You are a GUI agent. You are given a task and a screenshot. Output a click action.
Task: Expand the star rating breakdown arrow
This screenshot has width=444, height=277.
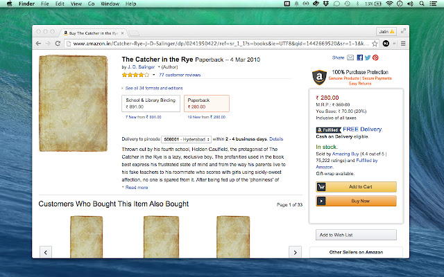[154, 75]
